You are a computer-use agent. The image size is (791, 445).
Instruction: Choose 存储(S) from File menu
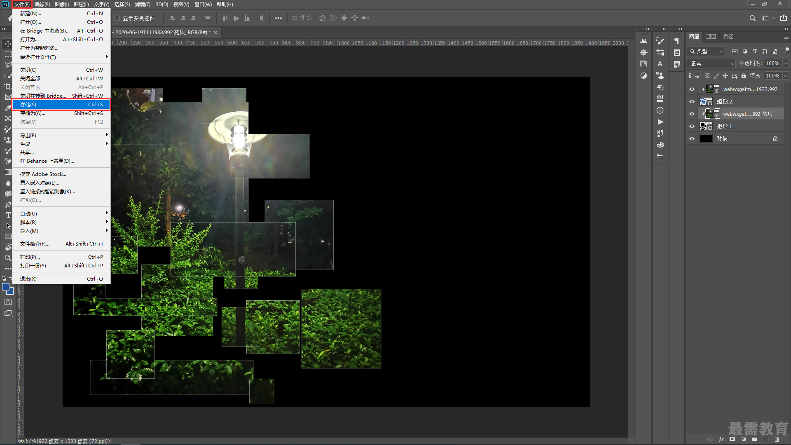pos(61,105)
